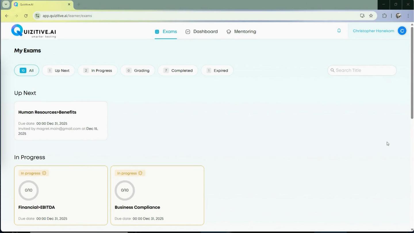Open the Financial>EBITDA exam card
The width and height of the screenshot is (414, 233).
coord(61,195)
